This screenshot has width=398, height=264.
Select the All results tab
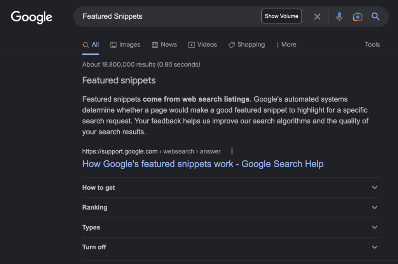[x=91, y=45]
